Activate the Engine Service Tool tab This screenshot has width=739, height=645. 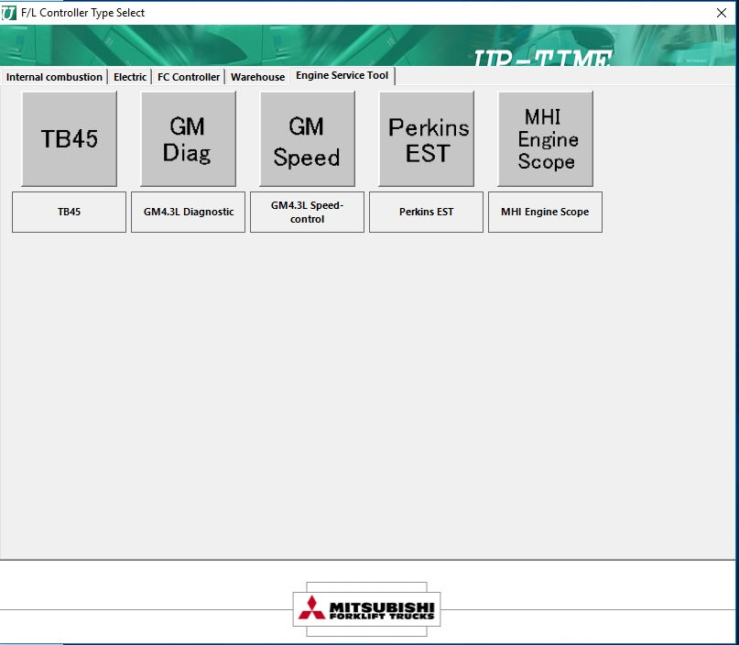click(342, 75)
